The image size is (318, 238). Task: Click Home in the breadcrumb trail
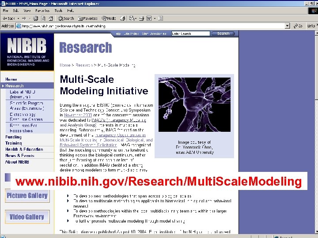pos(65,65)
